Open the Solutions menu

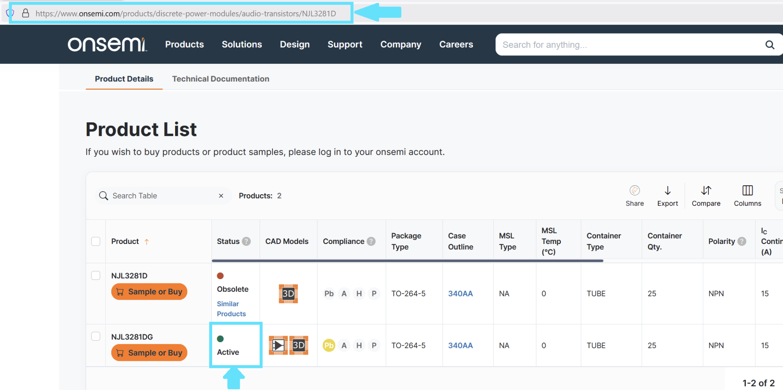click(242, 44)
